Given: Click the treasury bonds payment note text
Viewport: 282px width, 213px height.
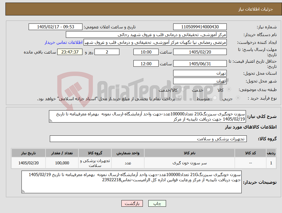Looking at the screenshot, I should point(106,99).
